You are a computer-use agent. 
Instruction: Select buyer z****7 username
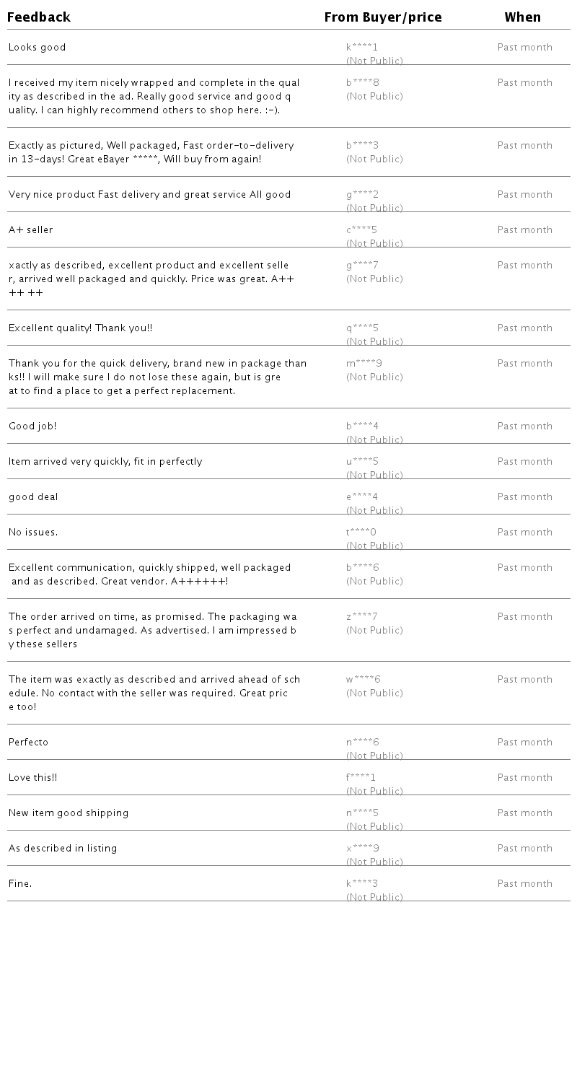tap(362, 617)
